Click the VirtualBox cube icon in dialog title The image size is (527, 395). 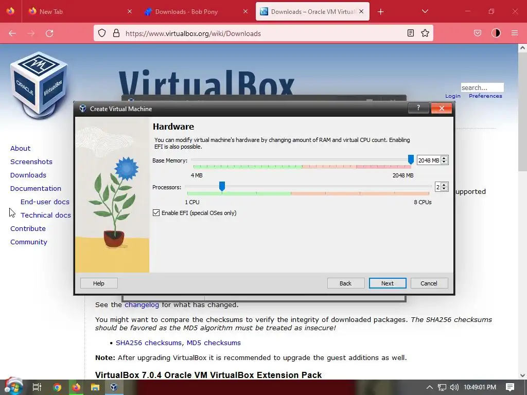coord(83,109)
